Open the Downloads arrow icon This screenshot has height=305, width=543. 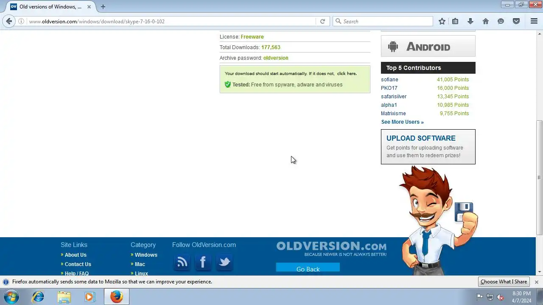pos(470,21)
